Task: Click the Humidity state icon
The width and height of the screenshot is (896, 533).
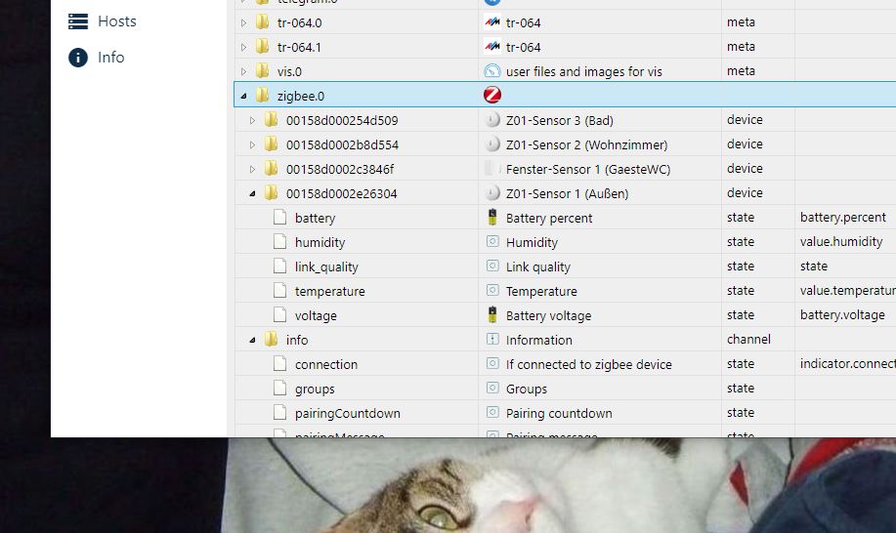Action: [x=492, y=241]
